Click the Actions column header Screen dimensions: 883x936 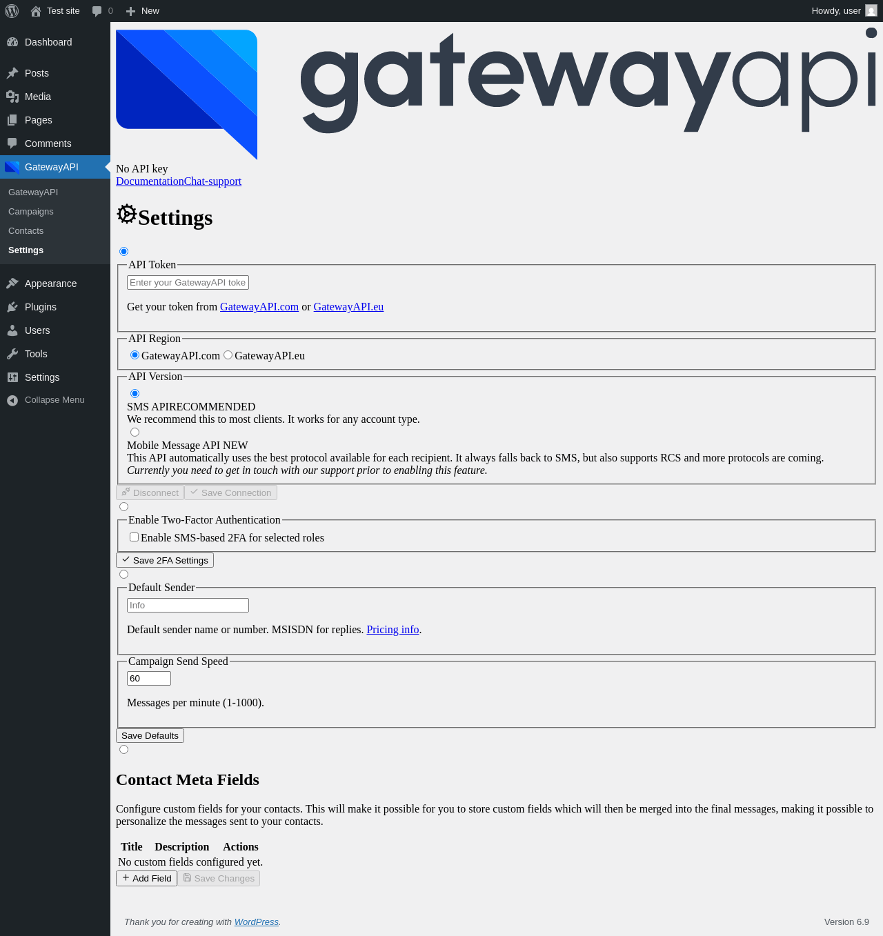241,847
